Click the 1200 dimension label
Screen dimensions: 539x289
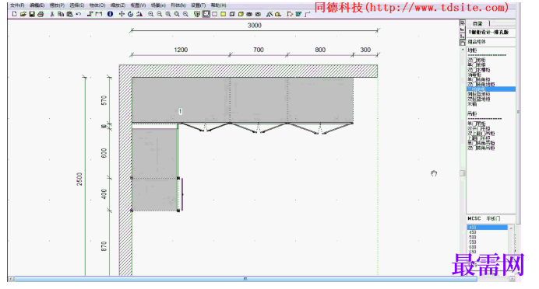181,50
